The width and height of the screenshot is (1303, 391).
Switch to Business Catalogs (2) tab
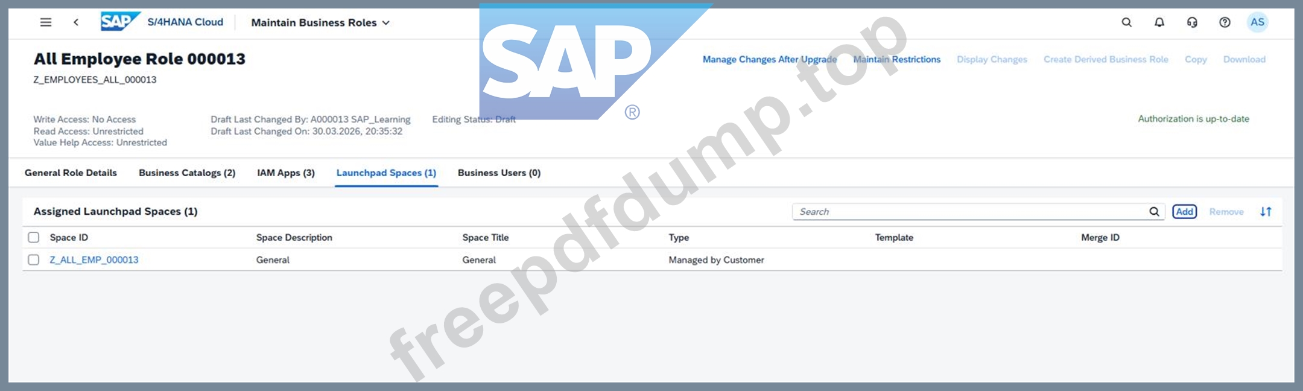pos(187,173)
